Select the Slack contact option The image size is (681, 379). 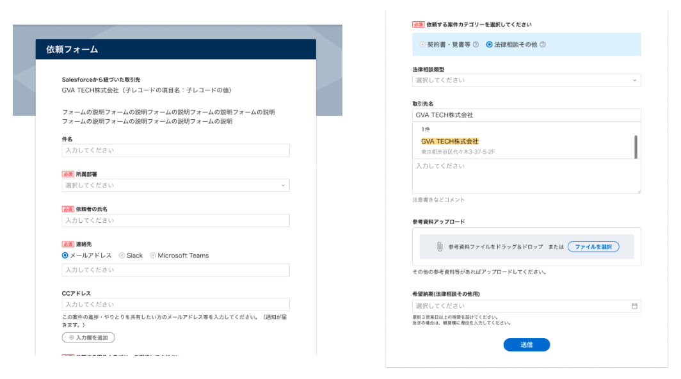click(x=122, y=255)
